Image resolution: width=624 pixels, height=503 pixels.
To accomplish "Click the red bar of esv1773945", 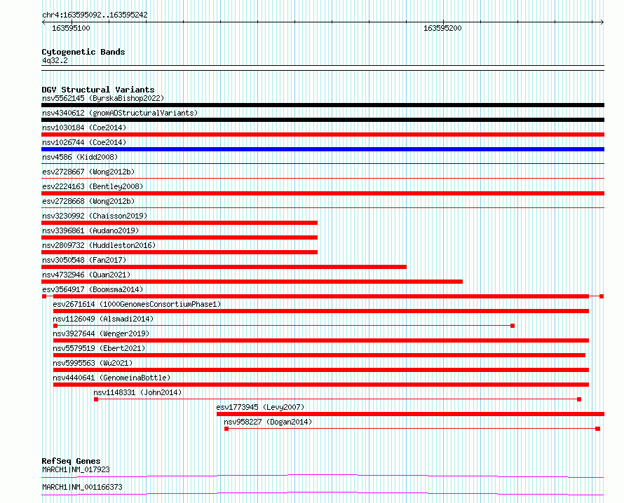I will (x=410, y=414).
